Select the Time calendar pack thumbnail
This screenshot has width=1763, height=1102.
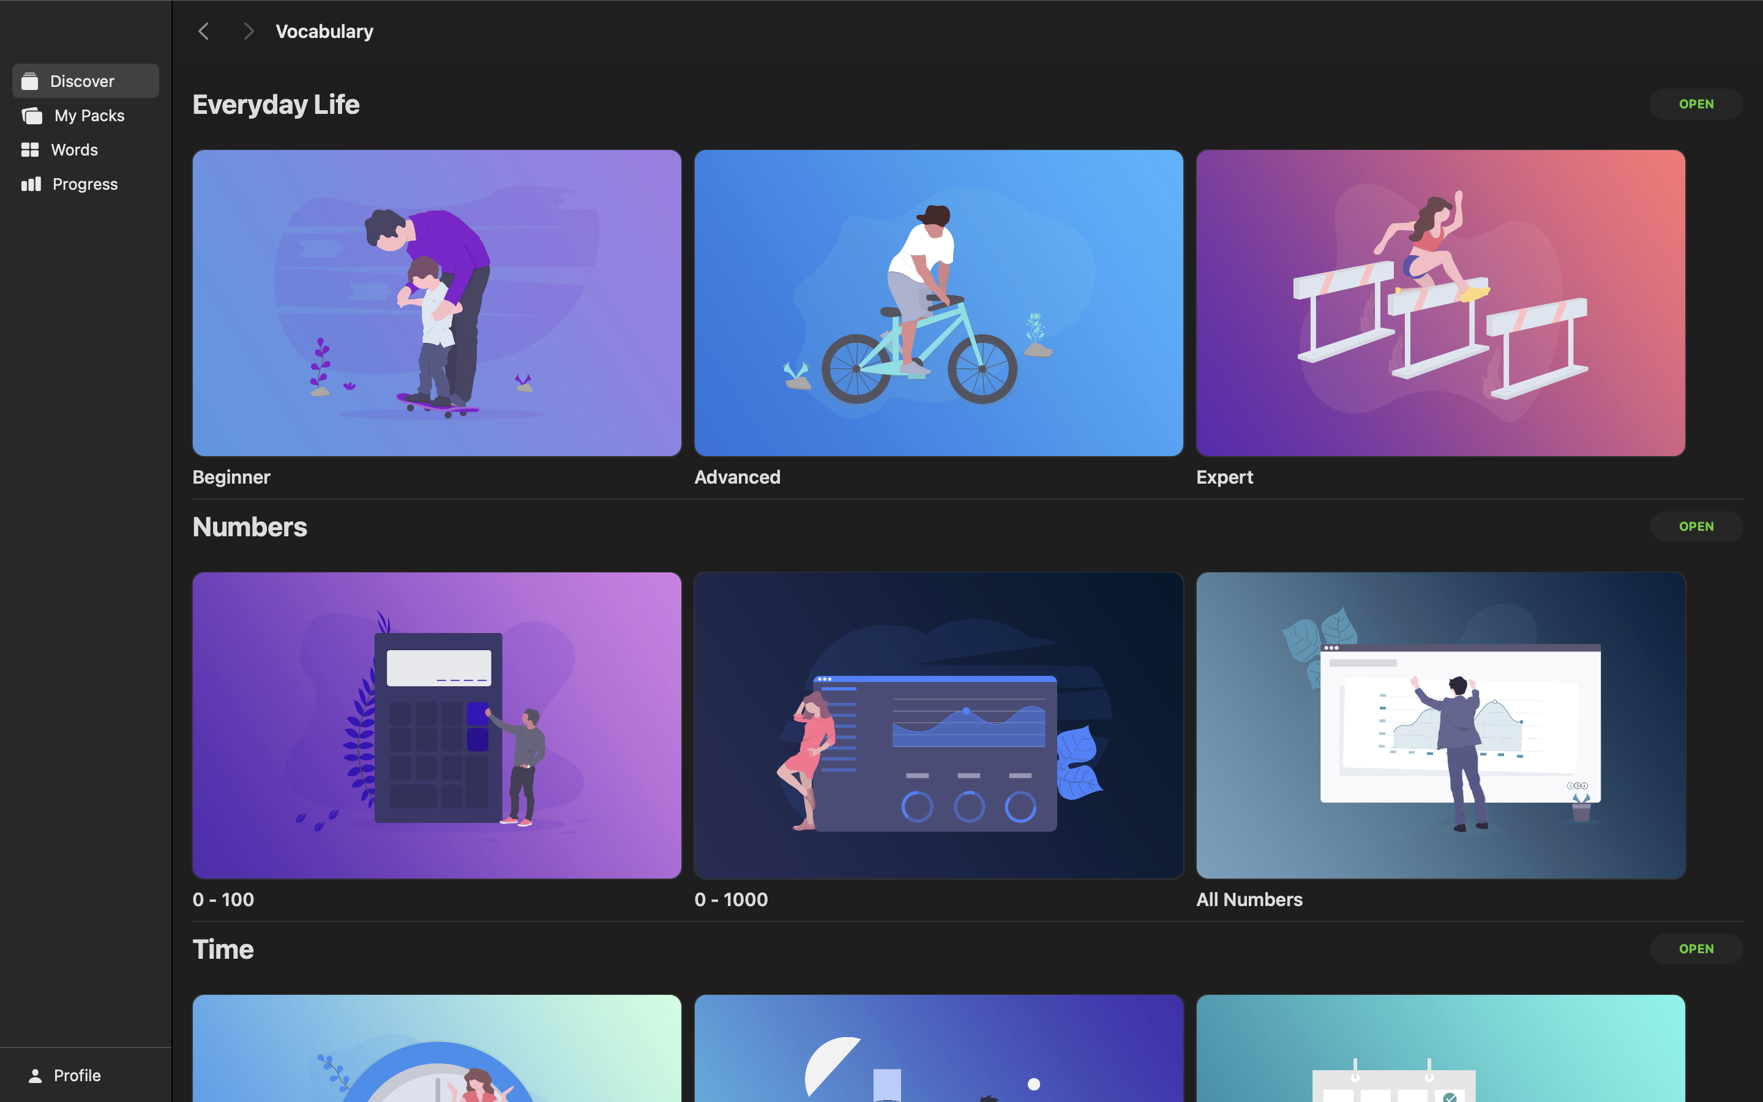(x=1441, y=1048)
